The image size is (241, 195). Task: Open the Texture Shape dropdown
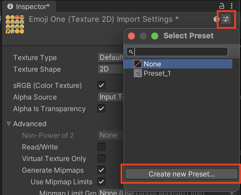pyautogui.click(x=111, y=69)
